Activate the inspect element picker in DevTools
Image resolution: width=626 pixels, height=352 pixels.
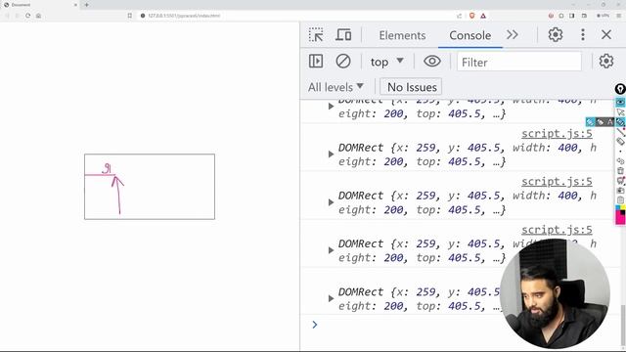tap(316, 35)
